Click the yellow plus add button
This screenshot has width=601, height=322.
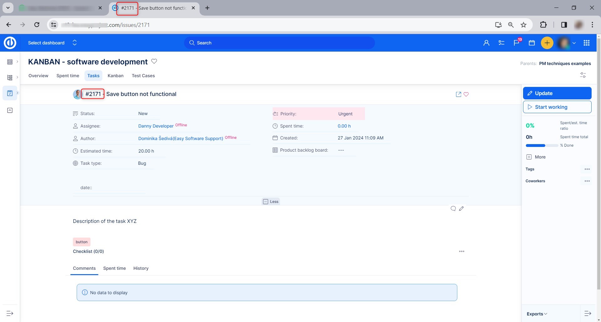click(x=547, y=43)
